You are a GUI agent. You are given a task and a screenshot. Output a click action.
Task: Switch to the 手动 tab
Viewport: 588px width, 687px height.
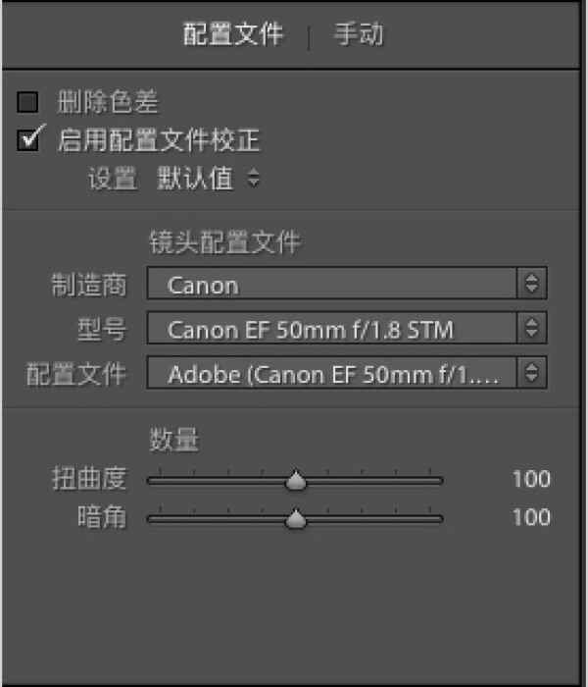tap(358, 35)
